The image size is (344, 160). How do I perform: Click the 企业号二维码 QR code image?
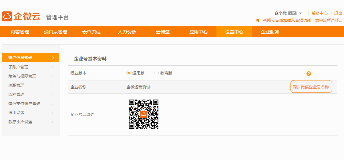click(144, 114)
